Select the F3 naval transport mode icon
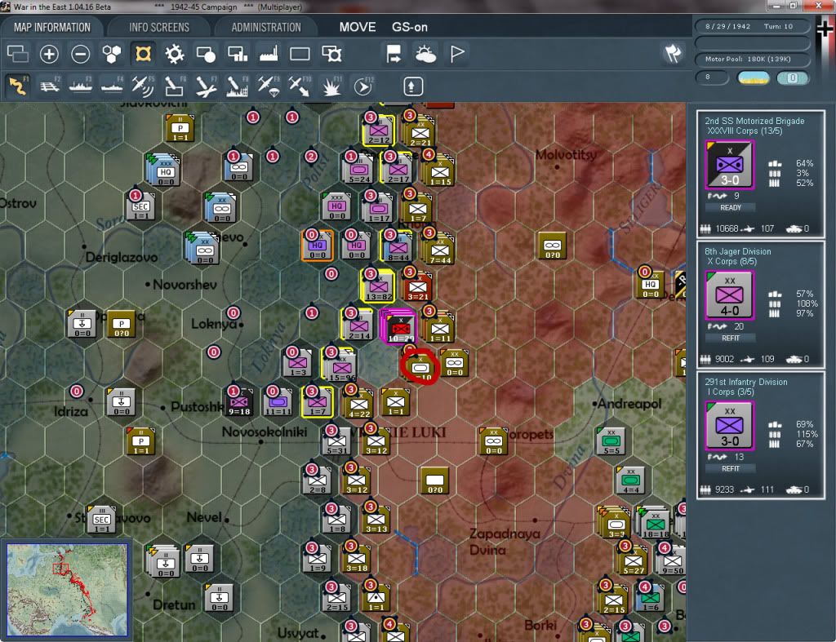The width and height of the screenshot is (836, 642). [x=81, y=86]
